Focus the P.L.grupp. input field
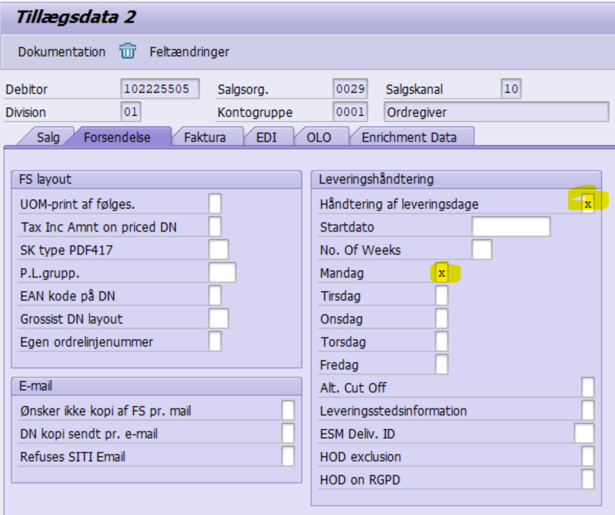The height and width of the screenshot is (515, 615). click(222, 273)
